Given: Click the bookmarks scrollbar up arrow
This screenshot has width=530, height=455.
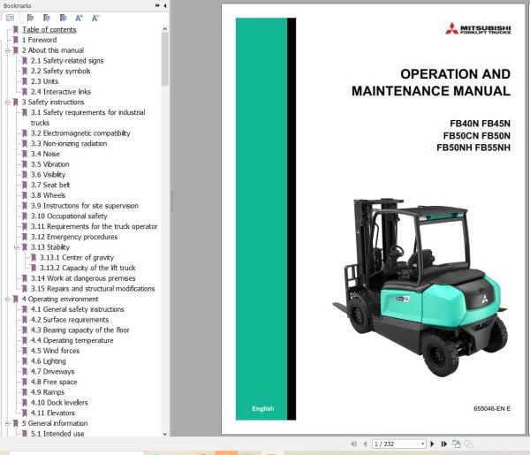Looking at the screenshot, I should [x=165, y=29].
